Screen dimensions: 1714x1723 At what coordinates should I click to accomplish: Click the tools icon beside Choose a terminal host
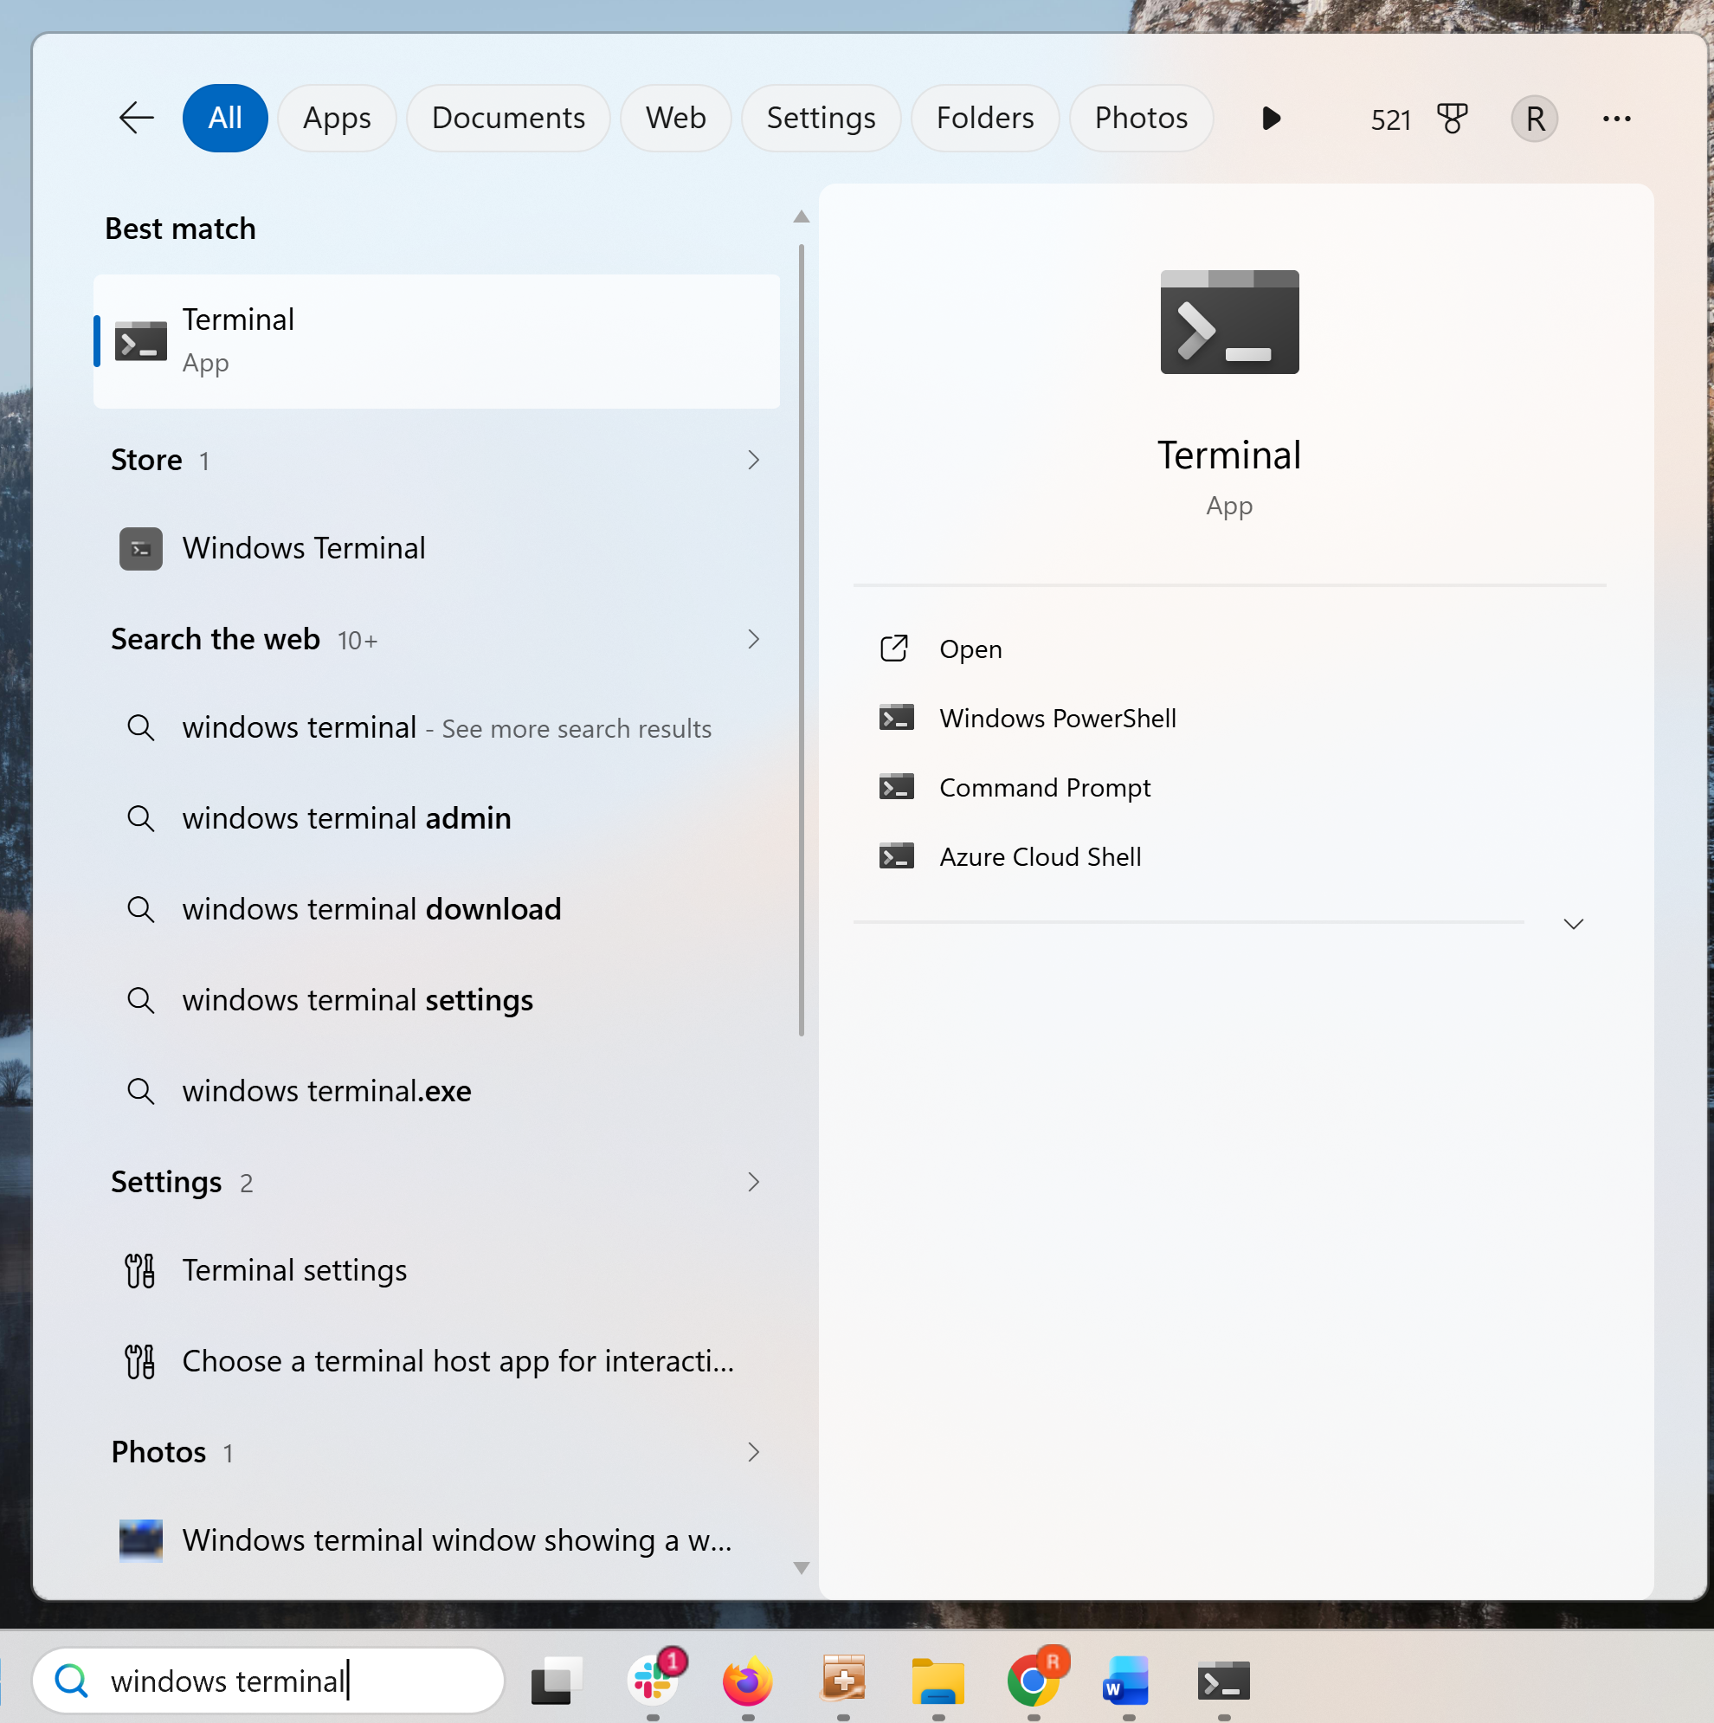point(140,1362)
